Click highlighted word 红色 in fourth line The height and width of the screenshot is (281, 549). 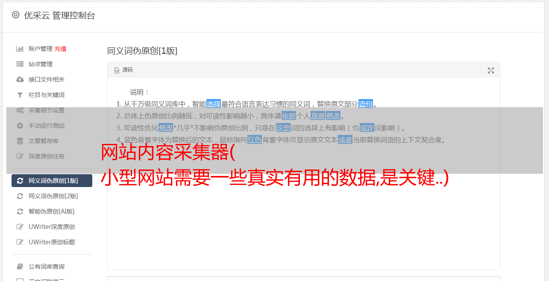(x=255, y=140)
